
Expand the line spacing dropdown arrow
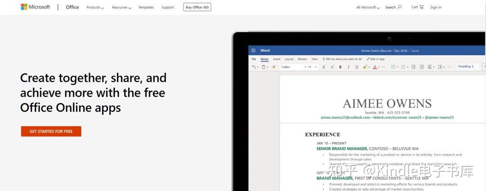click(x=444, y=67)
